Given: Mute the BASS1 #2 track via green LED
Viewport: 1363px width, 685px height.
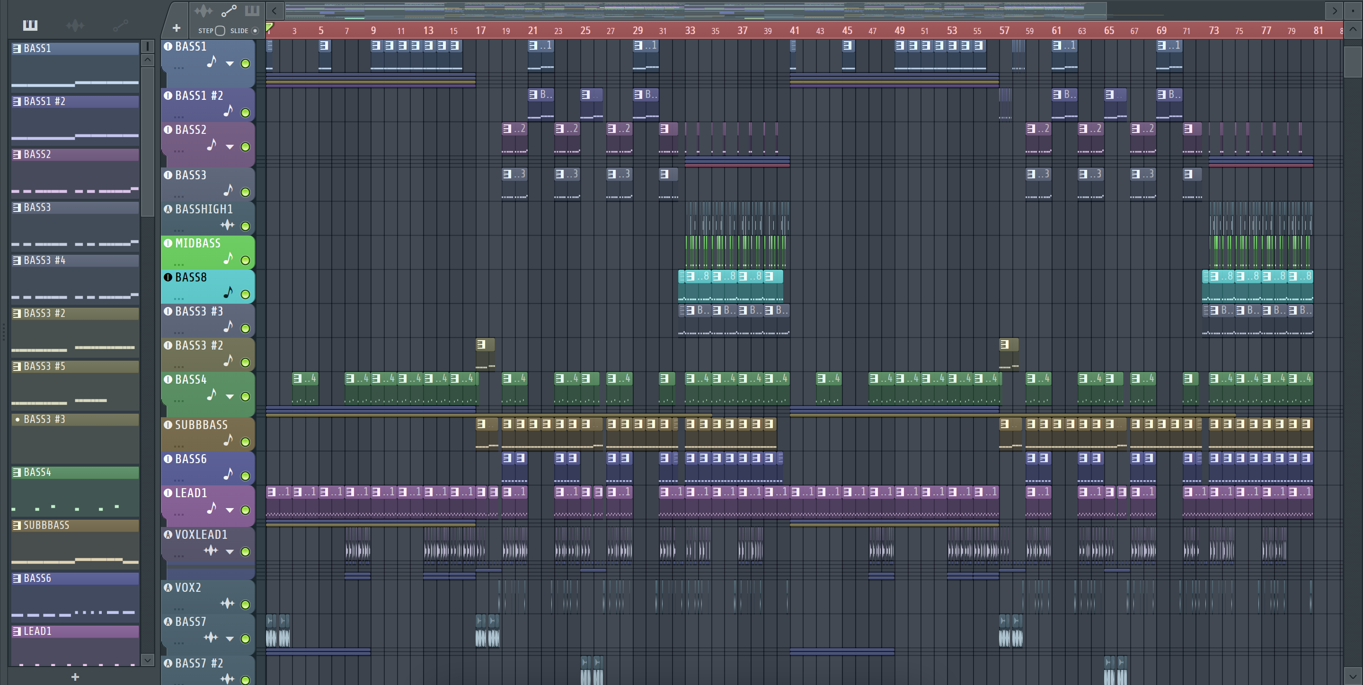Looking at the screenshot, I should (246, 113).
